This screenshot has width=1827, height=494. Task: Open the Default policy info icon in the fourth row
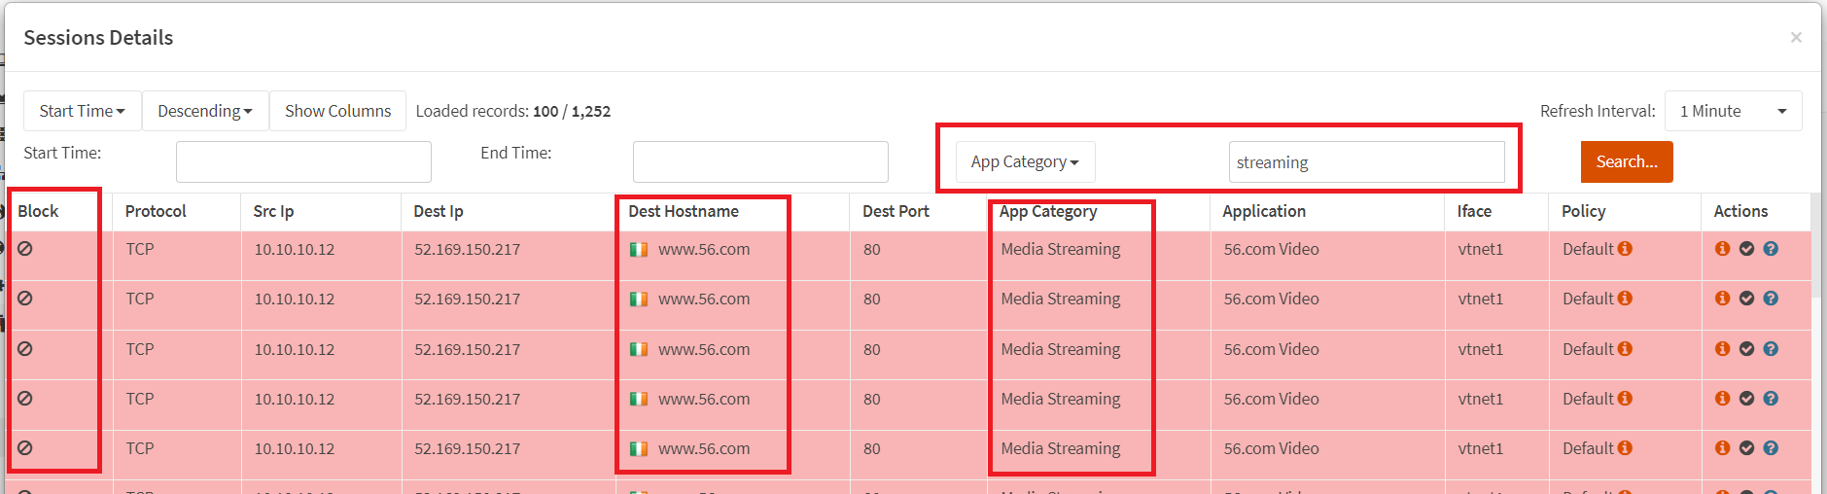pyautogui.click(x=1625, y=398)
